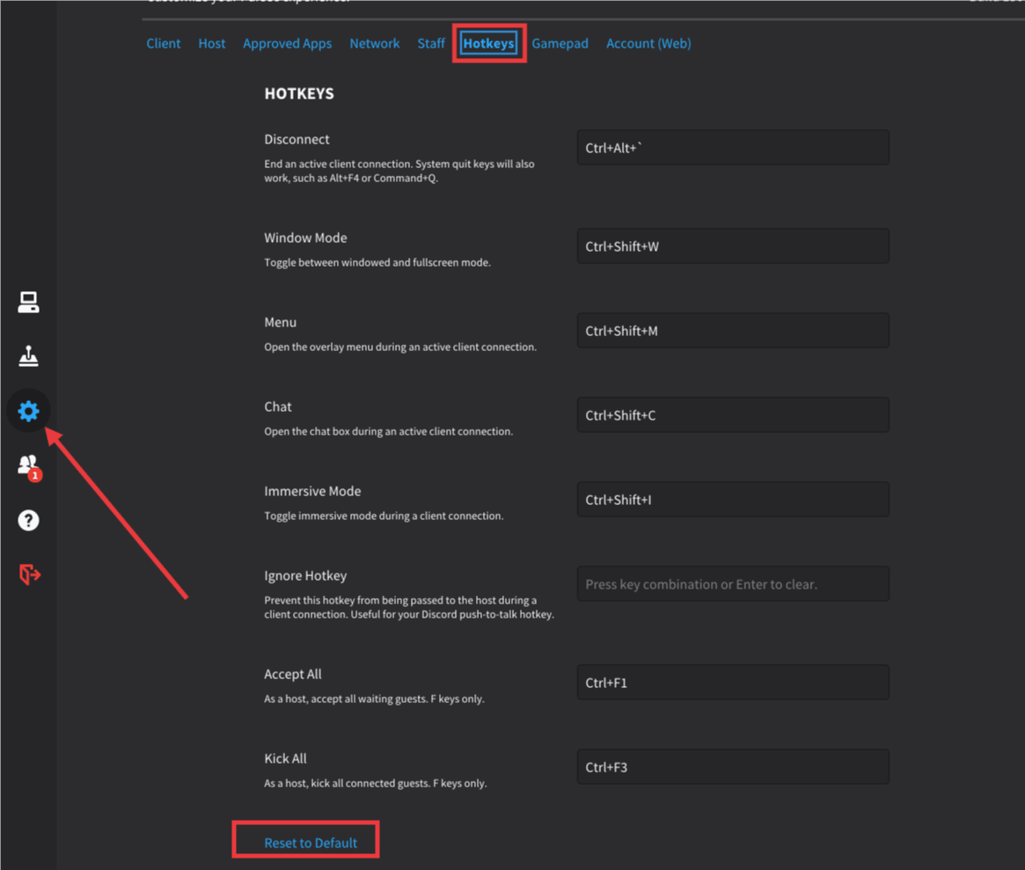
Task: Switch to the Host tab
Action: coord(211,43)
